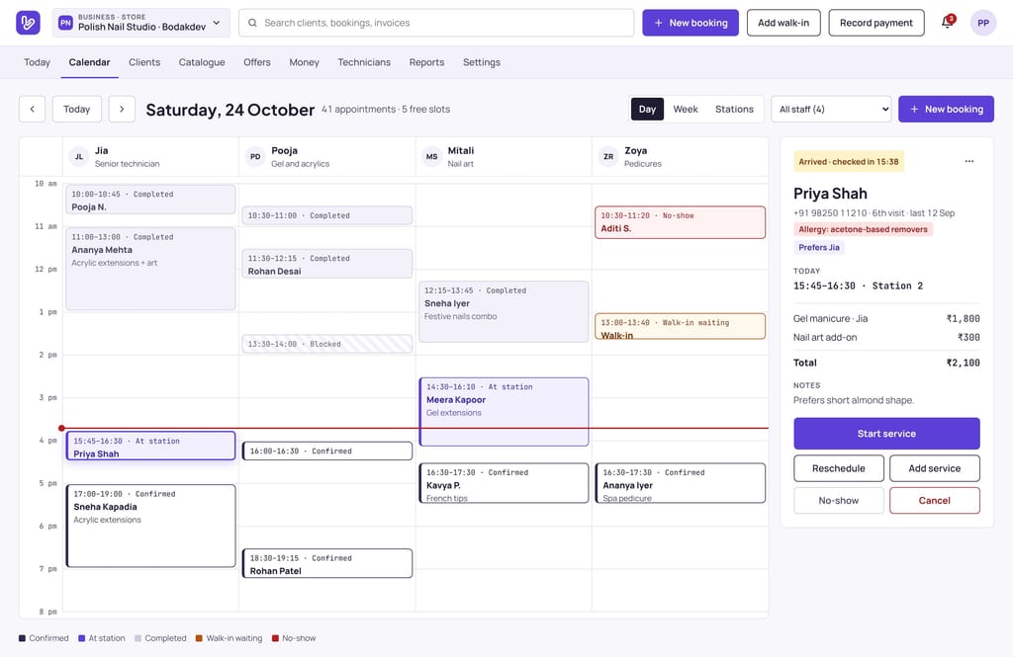Open the Money tab
Viewport: 1013px width, 657px height.
[x=304, y=62]
